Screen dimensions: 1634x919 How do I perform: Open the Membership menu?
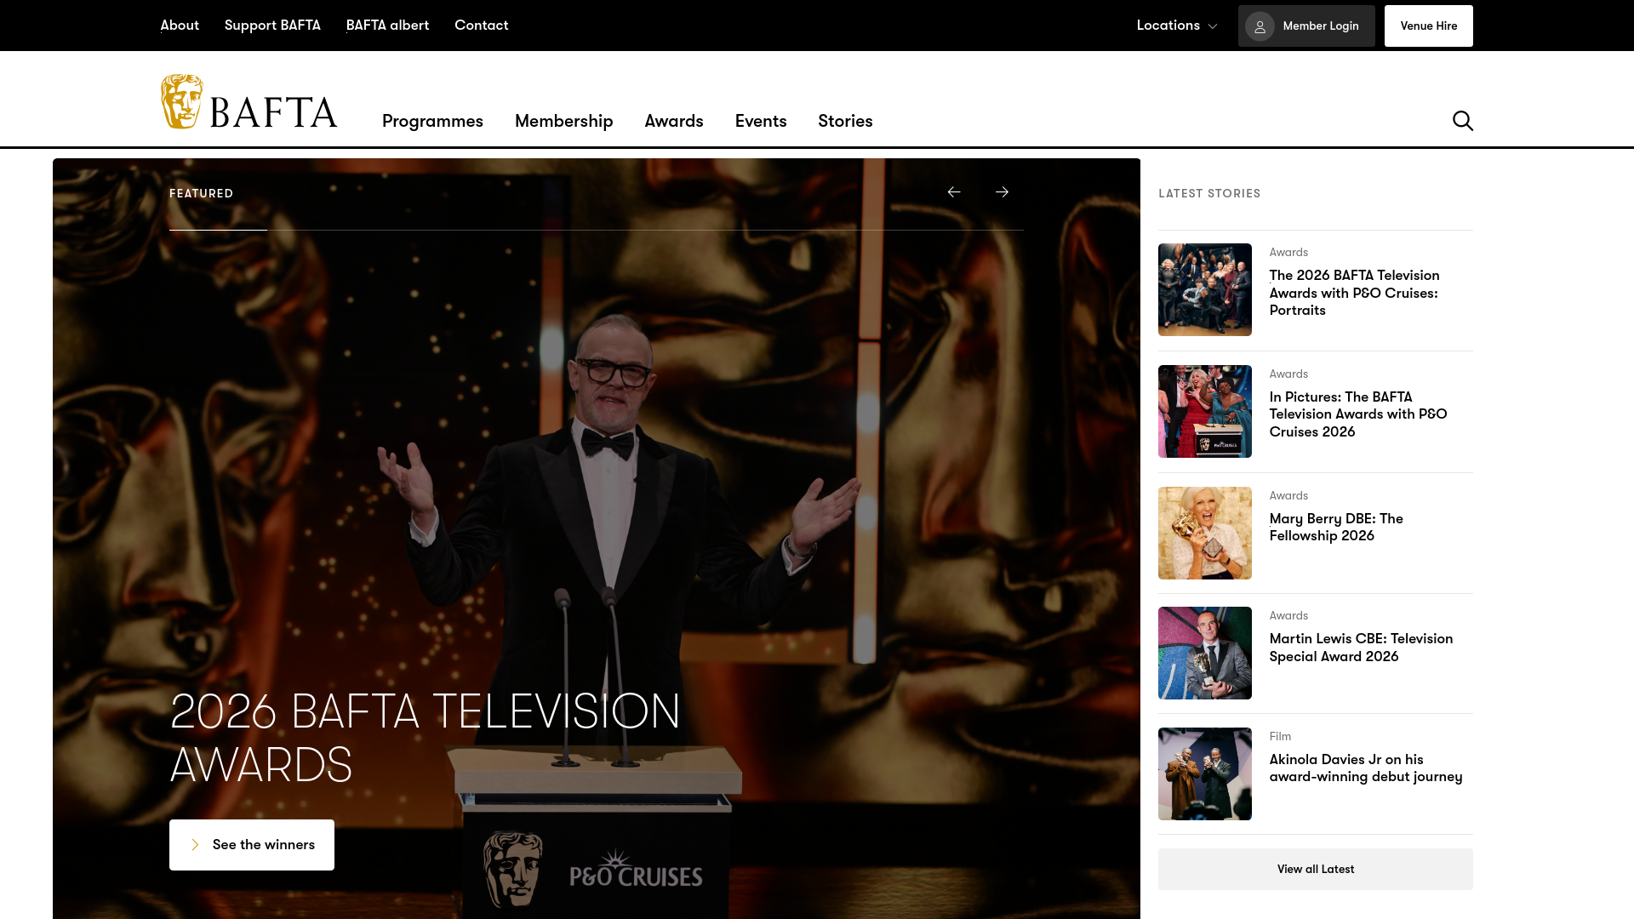tap(563, 121)
